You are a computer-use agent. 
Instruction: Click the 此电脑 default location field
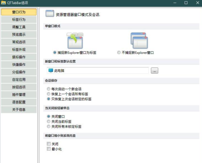(98, 71)
